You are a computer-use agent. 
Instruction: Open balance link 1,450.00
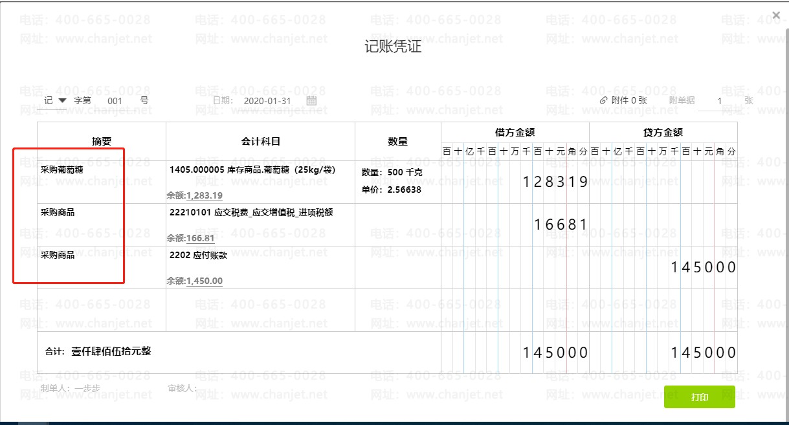pos(205,281)
